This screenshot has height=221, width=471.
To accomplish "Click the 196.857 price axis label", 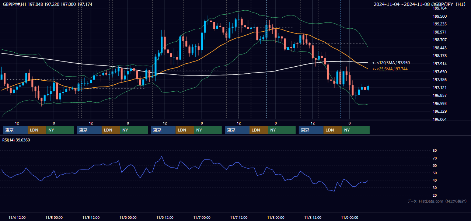I will tap(440, 95).
